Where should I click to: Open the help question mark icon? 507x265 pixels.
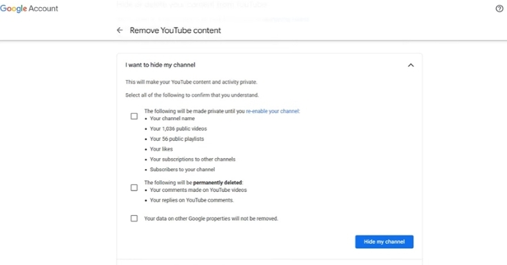[x=499, y=9]
